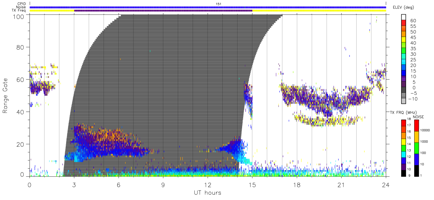Click the TX FRQ label 13

coord(409,151)
